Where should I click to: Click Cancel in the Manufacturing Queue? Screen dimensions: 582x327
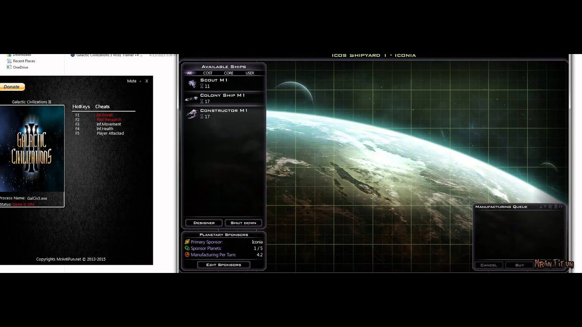pos(489,265)
